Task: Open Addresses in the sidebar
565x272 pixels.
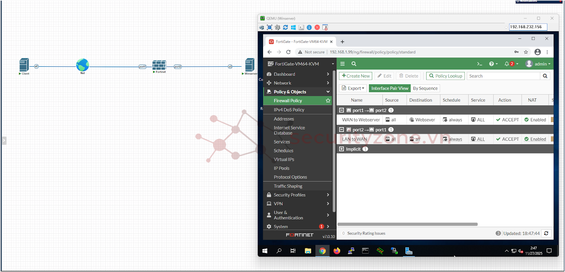Action: pyautogui.click(x=284, y=119)
